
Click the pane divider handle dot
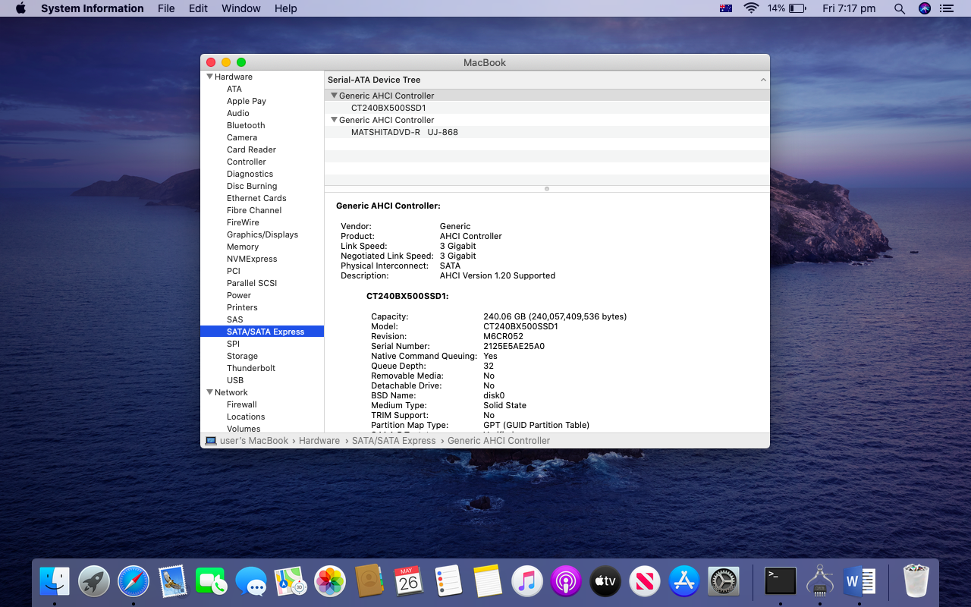coord(547,189)
